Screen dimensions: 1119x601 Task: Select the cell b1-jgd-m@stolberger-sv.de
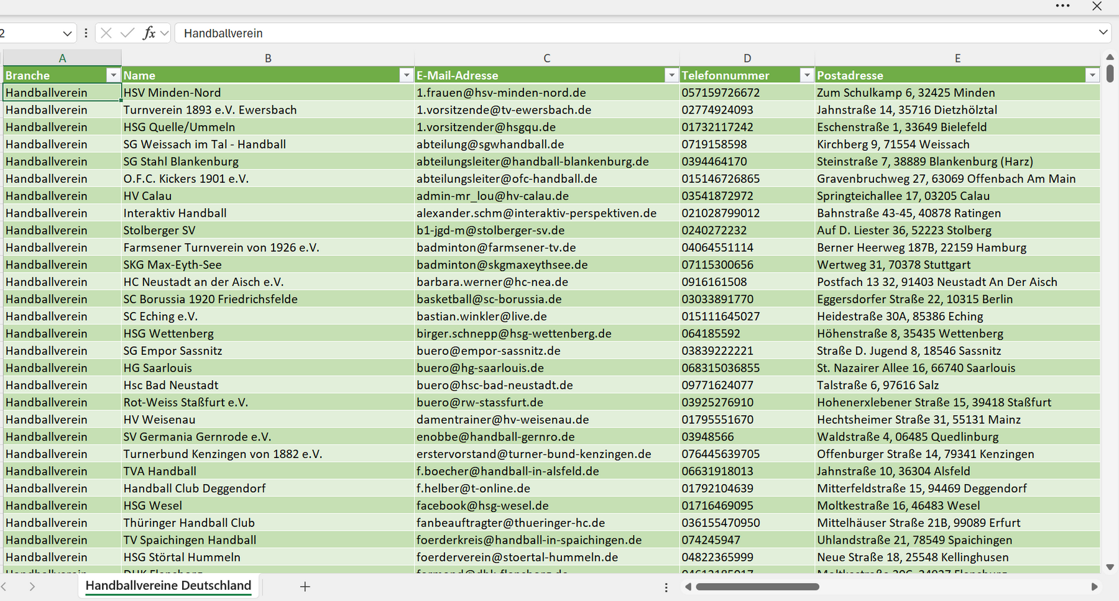547,231
